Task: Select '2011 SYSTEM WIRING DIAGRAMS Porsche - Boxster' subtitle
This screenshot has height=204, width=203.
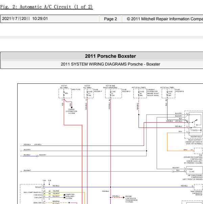Action: tap(110, 64)
